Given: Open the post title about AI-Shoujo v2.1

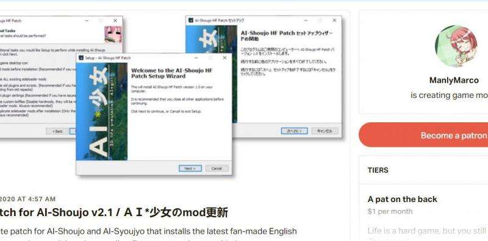Looking at the screenshot, I should click(x=114, y=212).
